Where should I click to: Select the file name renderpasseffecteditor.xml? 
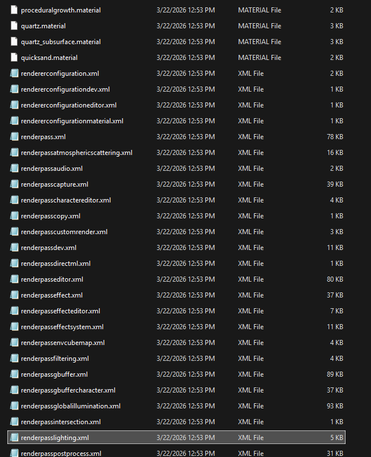[61, 311]
